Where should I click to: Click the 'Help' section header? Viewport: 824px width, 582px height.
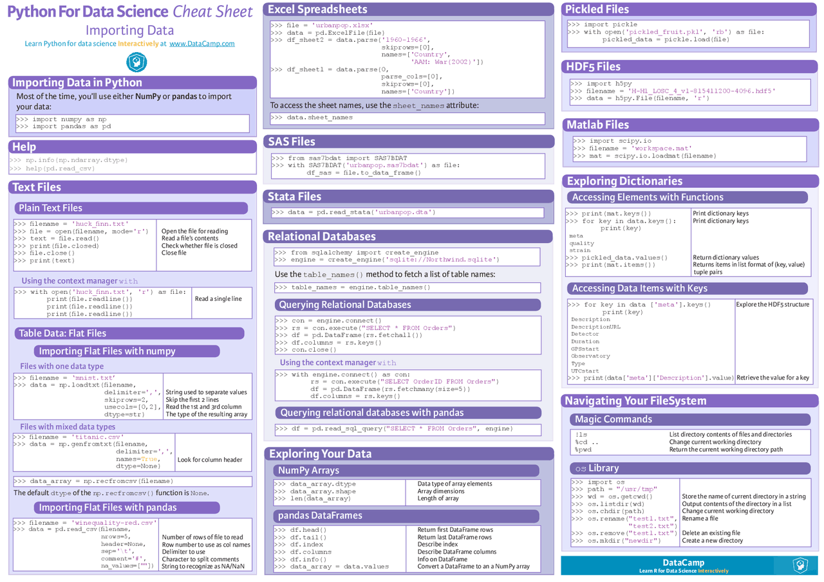tap(133, 147)
